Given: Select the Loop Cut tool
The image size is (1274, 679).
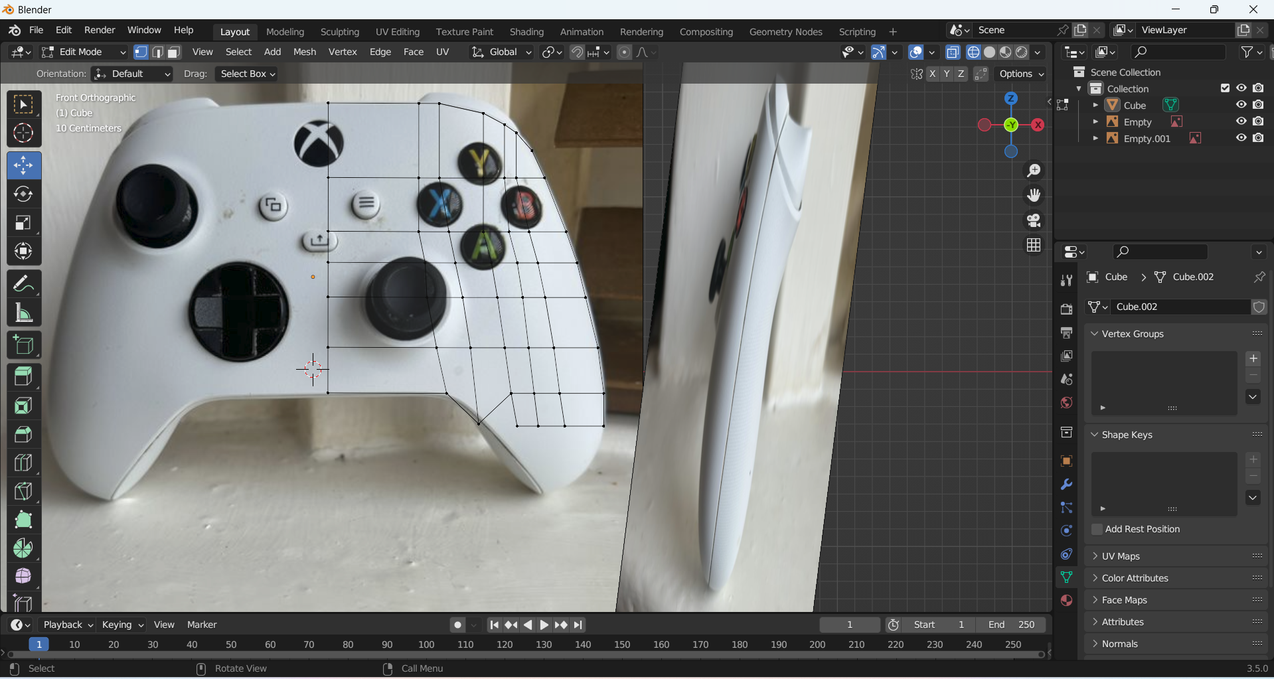Looking at the screenshot, I should click(x=24, y=463).
